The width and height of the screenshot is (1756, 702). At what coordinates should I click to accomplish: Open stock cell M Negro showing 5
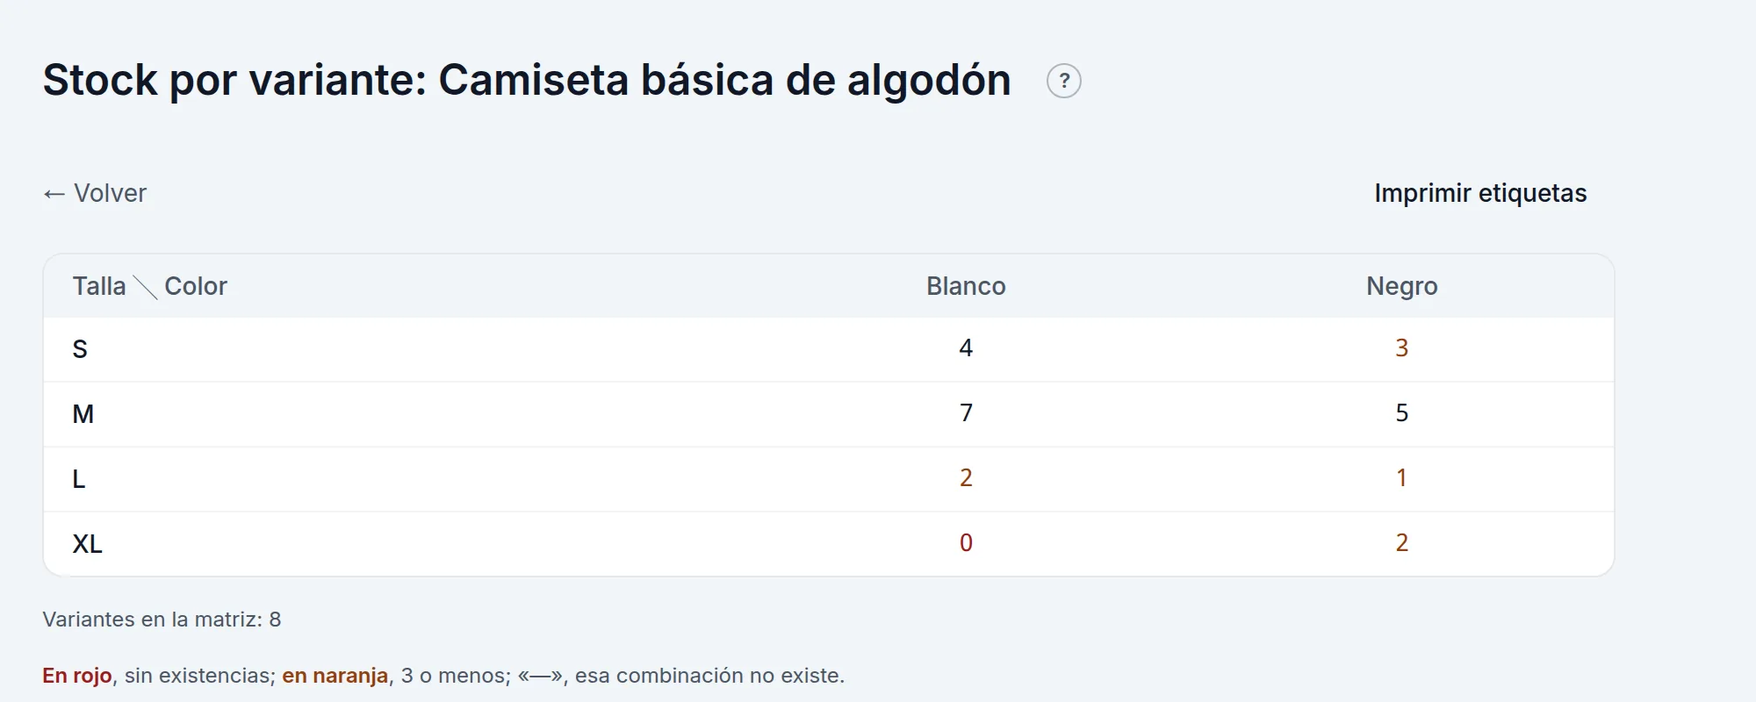(x=1401, y=413)
